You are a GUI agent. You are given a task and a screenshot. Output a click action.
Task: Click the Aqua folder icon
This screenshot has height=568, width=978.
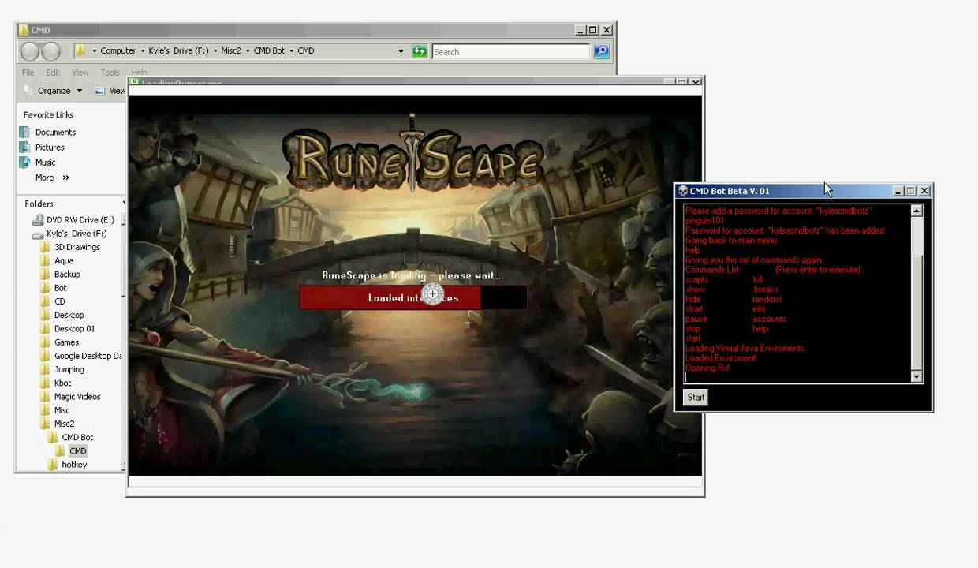[x=45, y=260]
